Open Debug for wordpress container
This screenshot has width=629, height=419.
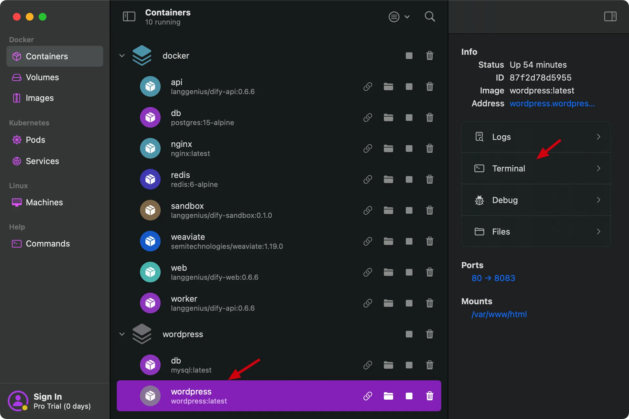[536, 200]
